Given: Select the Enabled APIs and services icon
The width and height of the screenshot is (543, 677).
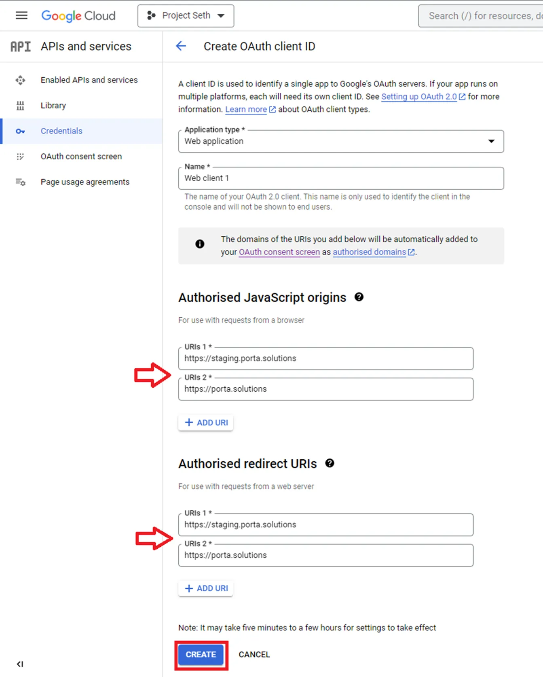Looking at the screenshot, I should (20, 80).
